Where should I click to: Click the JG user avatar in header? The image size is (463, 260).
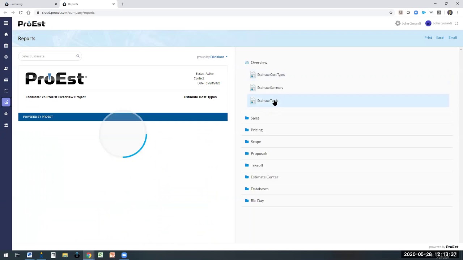[x=428, y=23]
